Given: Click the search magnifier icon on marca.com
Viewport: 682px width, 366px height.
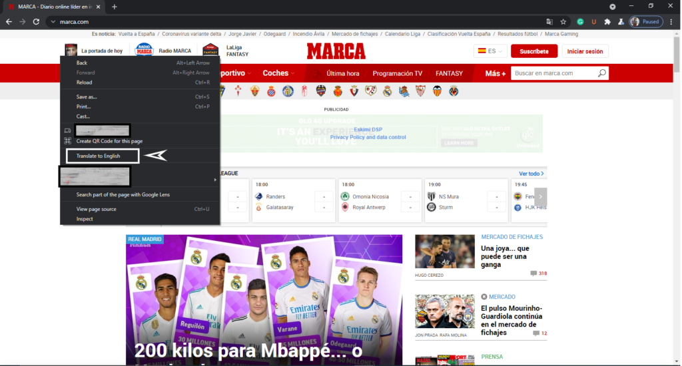Looking at the screenshot, I should 602,73.
